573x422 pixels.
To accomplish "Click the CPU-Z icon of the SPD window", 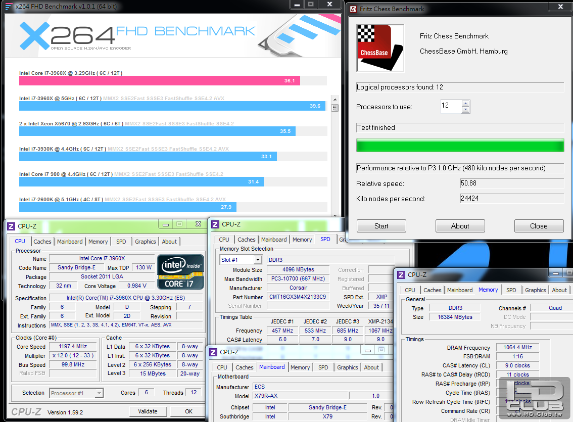I will tap(215, 224).
